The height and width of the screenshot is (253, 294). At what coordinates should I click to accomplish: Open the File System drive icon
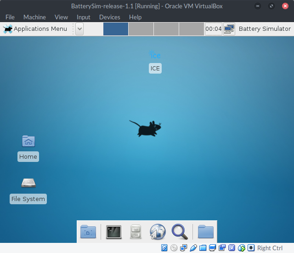(x=28, y=183)
